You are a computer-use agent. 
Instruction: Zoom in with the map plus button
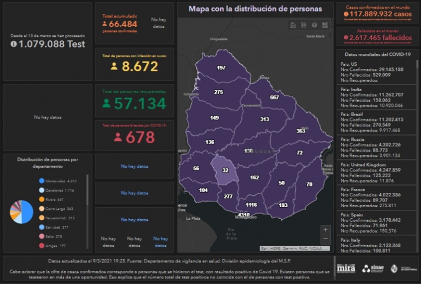(x=325, y=230)
